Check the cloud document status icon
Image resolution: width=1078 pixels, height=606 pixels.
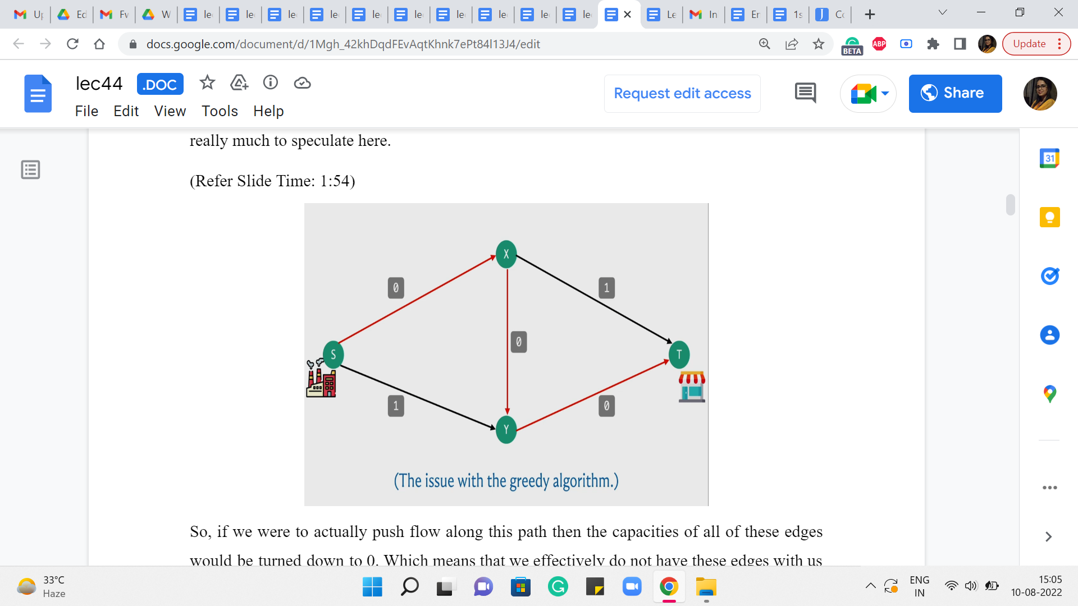[302, 83]
